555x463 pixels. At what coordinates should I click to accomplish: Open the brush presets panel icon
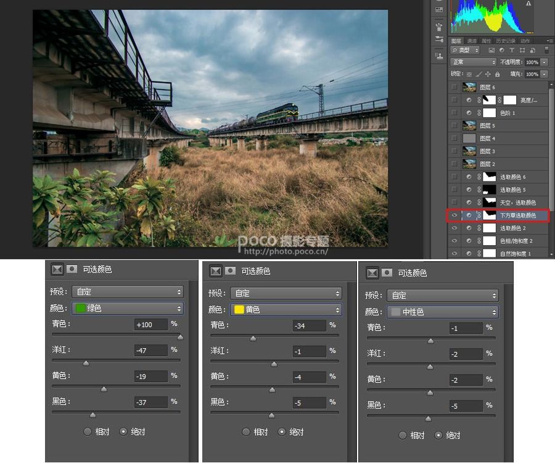point(439,26)
